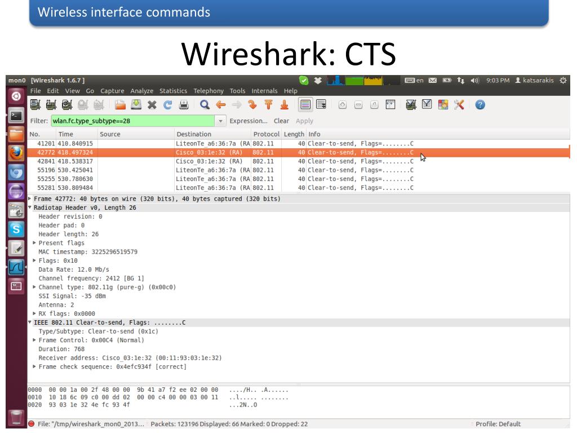
Task: Jump to the last packet
Action: pos(284,105)
